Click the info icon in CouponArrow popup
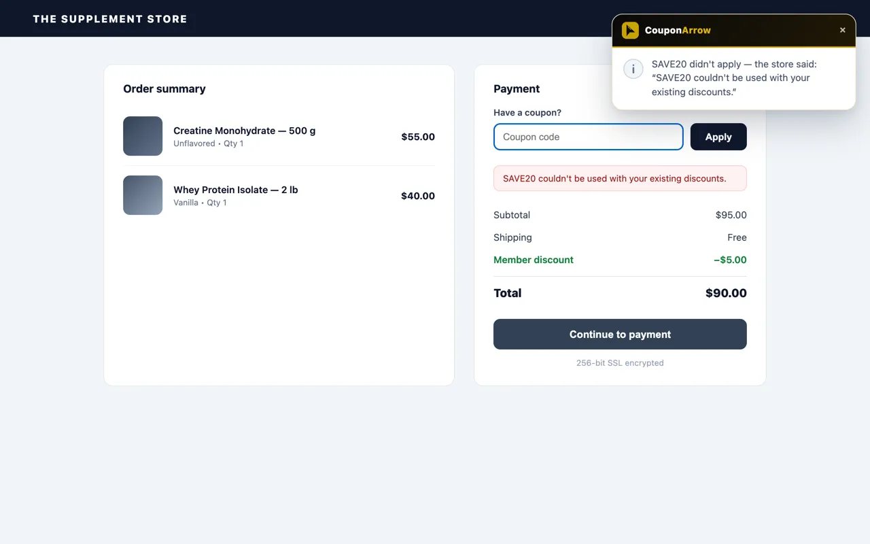 [633, 69]
